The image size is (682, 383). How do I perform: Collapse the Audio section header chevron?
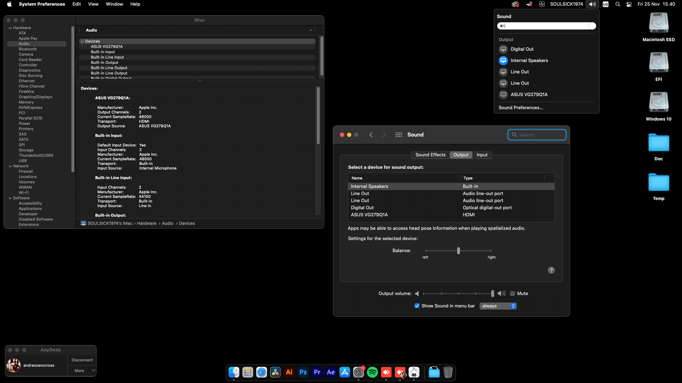pyautogui.click(x=311, y=30)
